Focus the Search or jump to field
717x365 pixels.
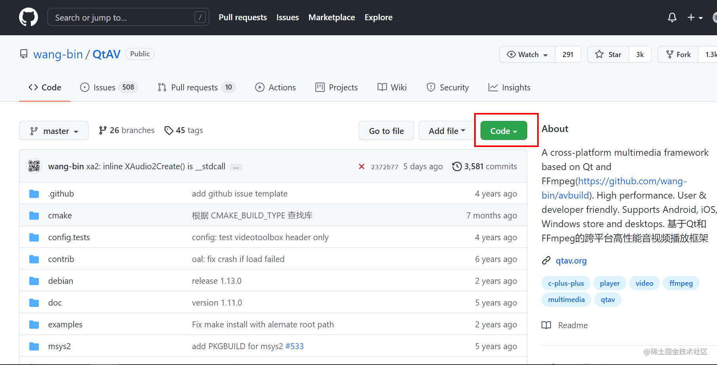(128, 17)
